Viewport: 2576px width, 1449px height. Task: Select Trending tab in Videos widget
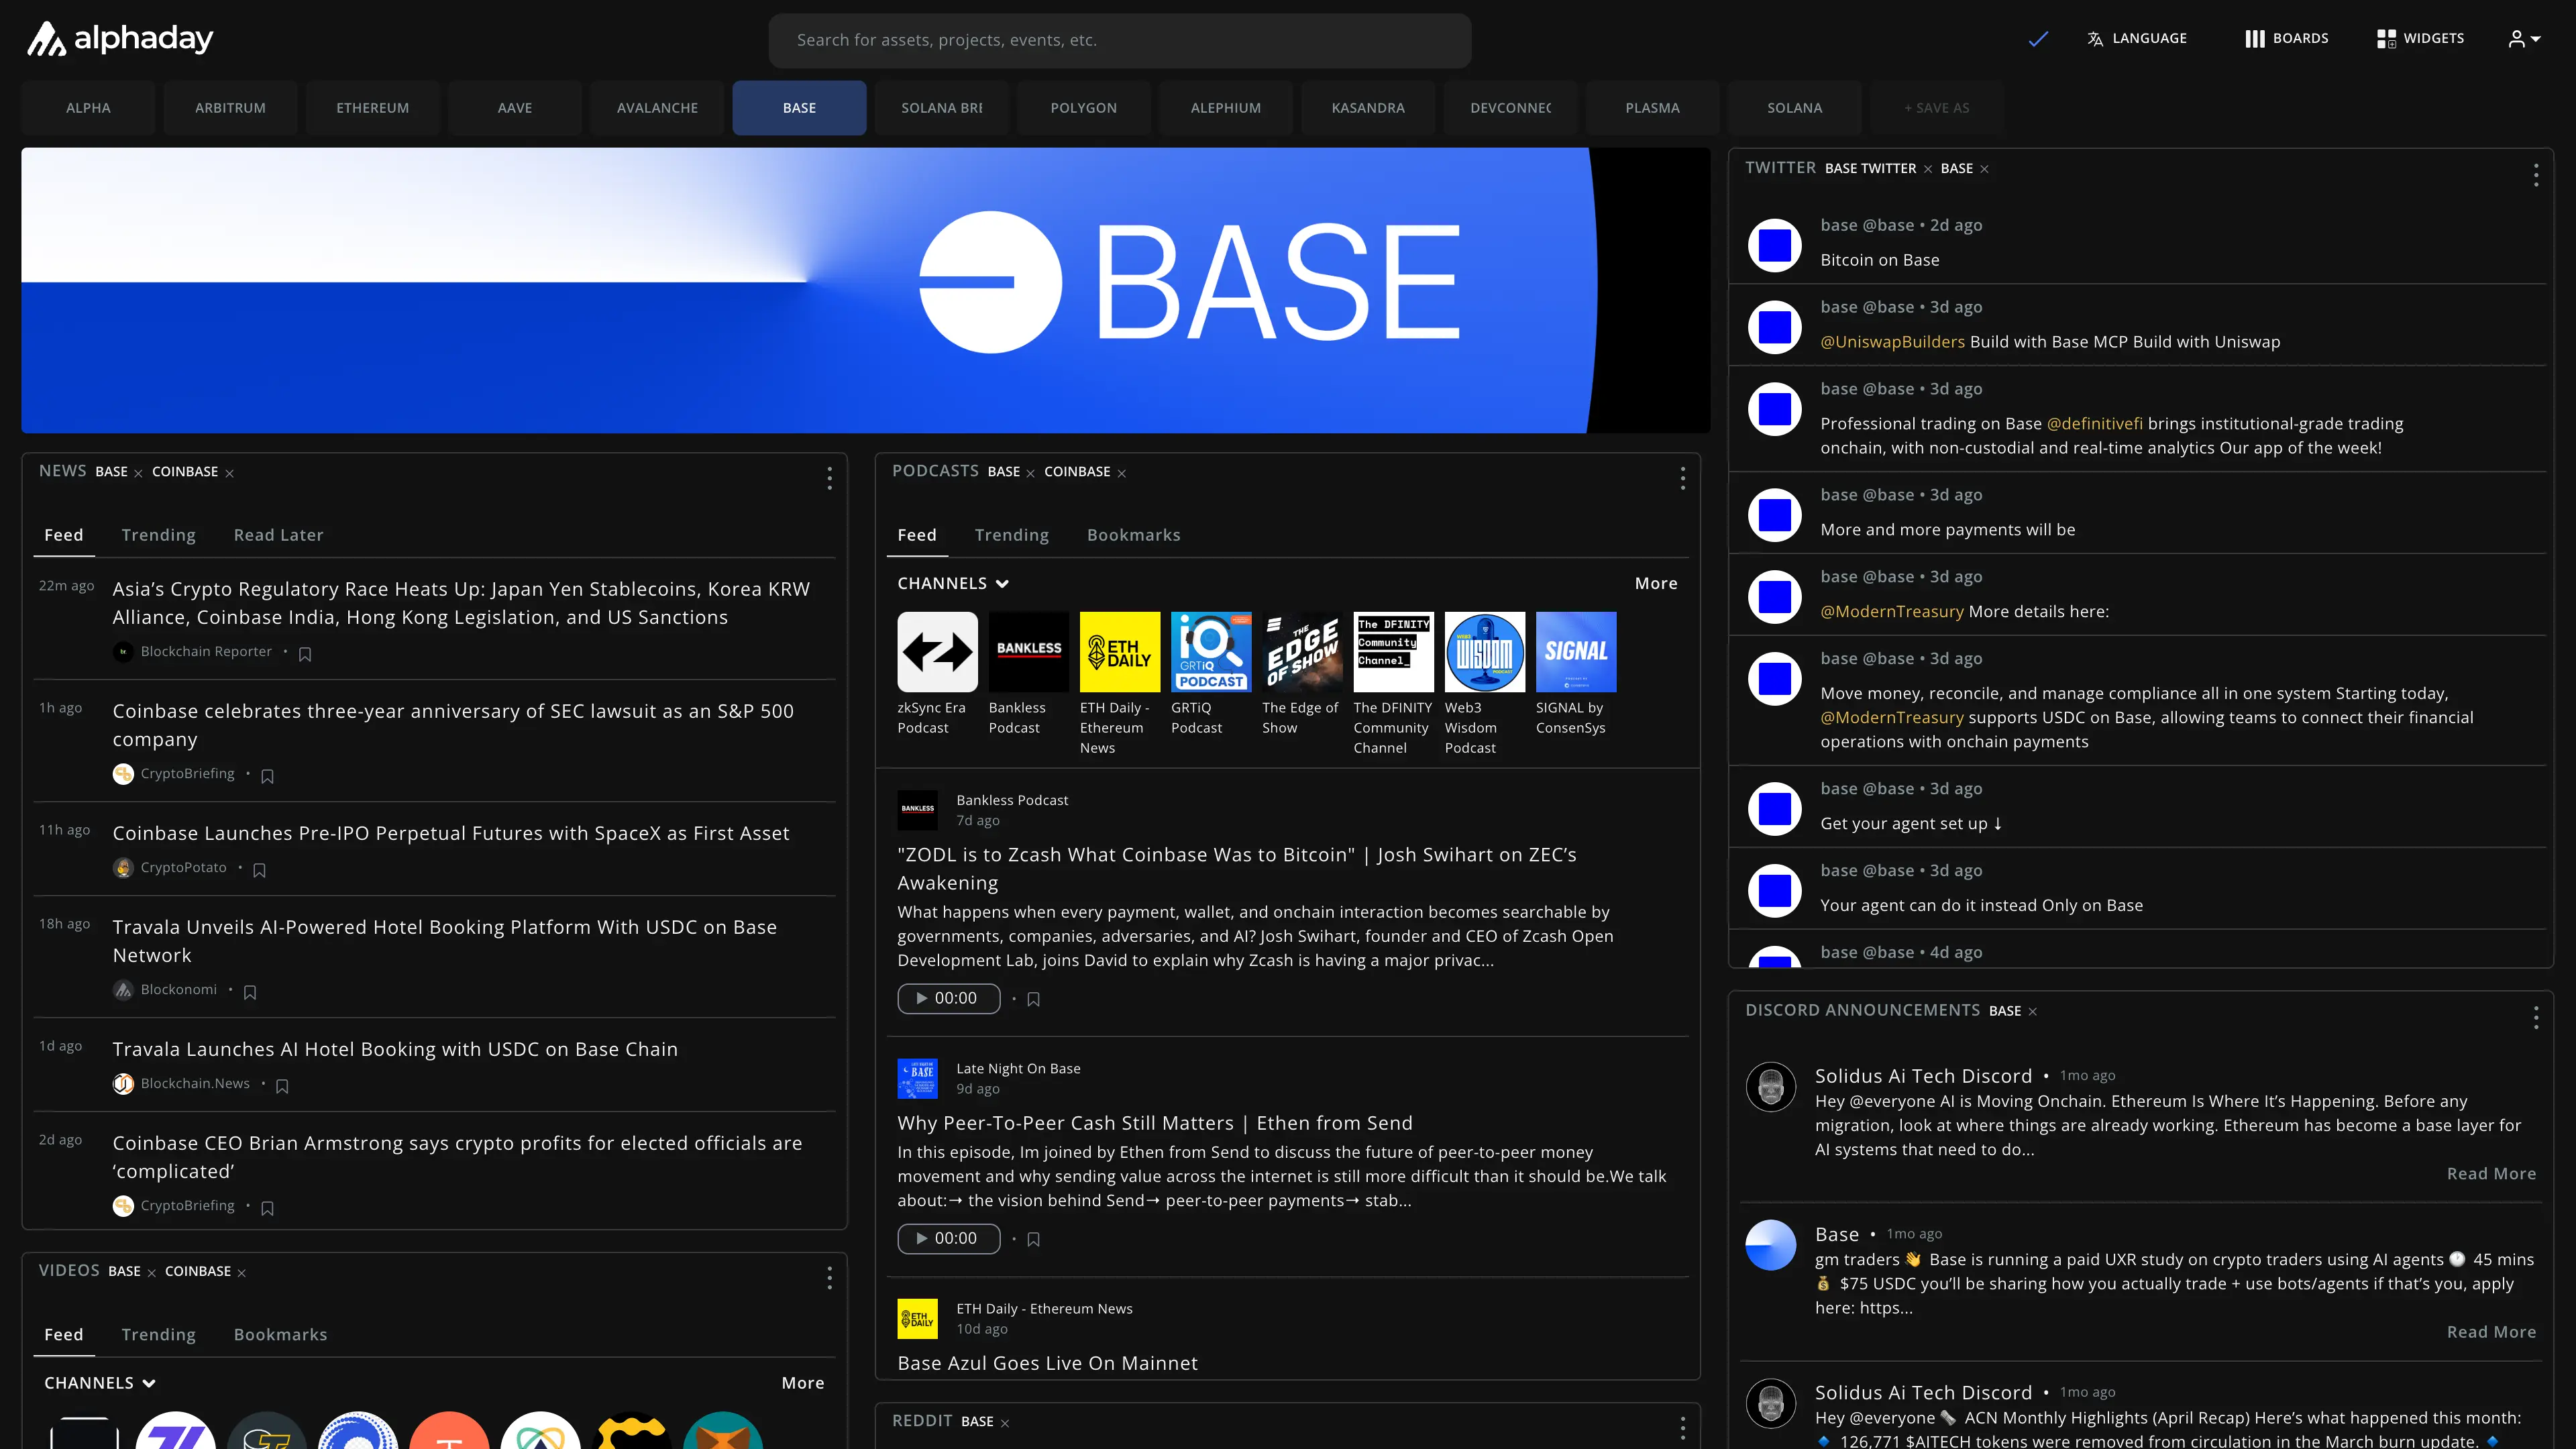point(158,1335)
